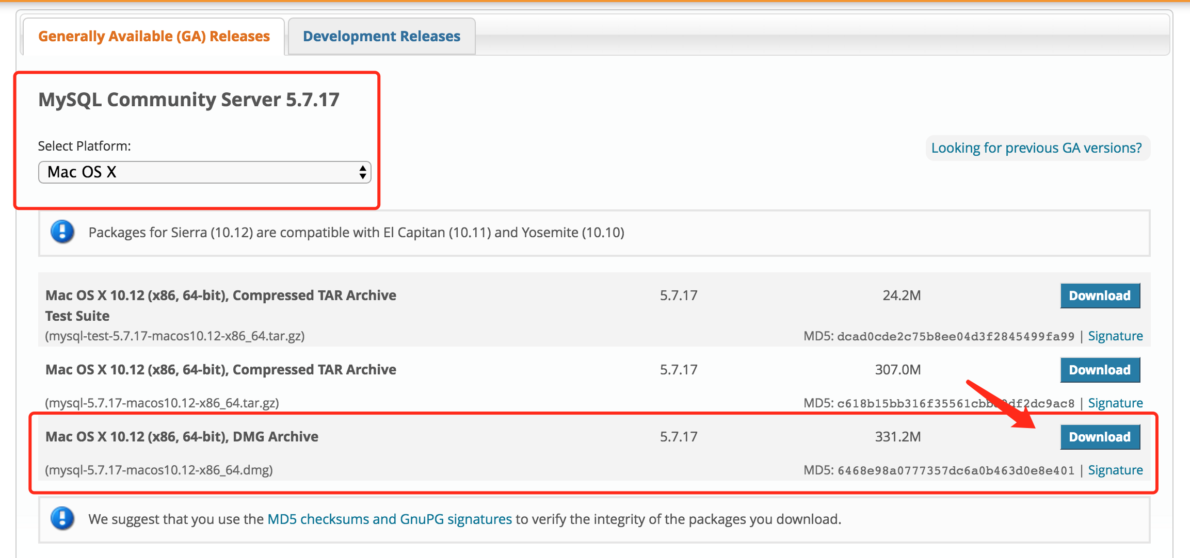This screenshot has height=558, width=1190.
Task: Click the 331.2M file size value
Action: click(898, 437)
